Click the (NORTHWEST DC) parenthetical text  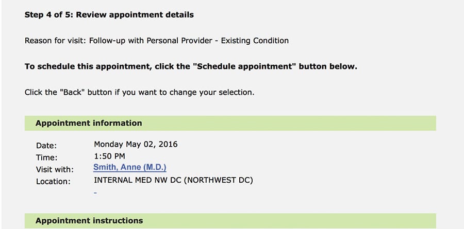coord(219,180)
